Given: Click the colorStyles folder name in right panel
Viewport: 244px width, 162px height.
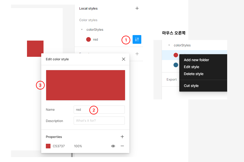Looking at the screenshot, I should [182, 45].
